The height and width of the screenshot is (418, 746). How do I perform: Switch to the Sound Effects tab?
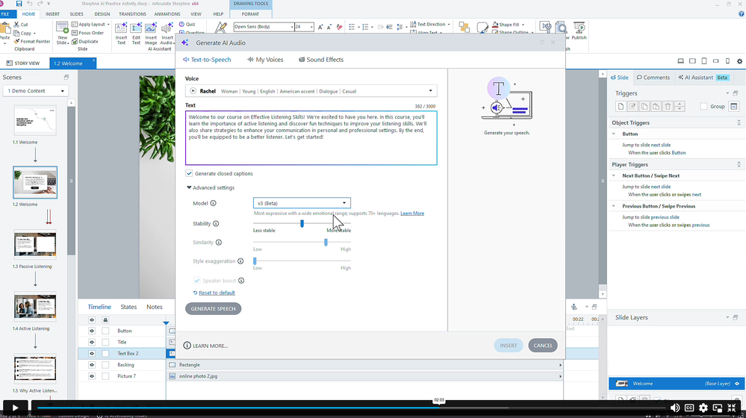321,60
